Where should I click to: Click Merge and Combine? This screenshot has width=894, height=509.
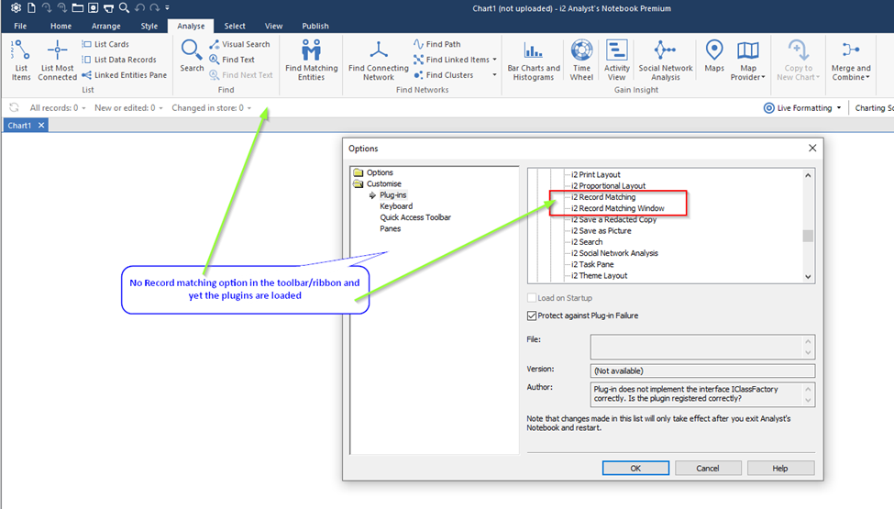click(x=851, y=60)
